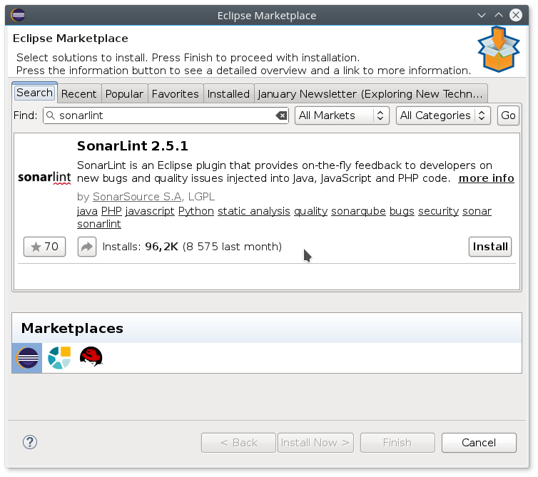
Task: Select the Obeo marketplace icon
Action: point(59,358)
